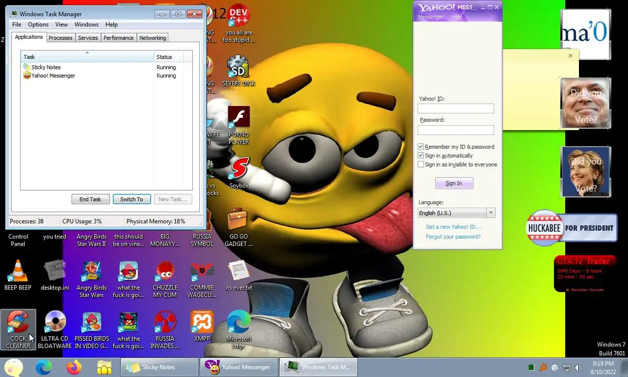628x377 pixels.
Task: Open the desktop.ini file icon
Action: pyautogui.click(x=54, y=275)
